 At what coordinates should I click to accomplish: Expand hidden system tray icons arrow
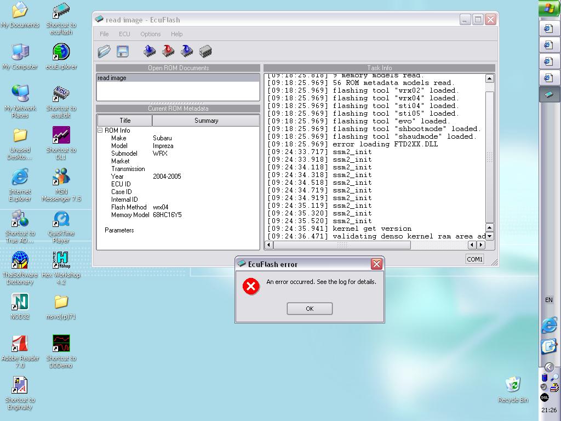point(549,367)
